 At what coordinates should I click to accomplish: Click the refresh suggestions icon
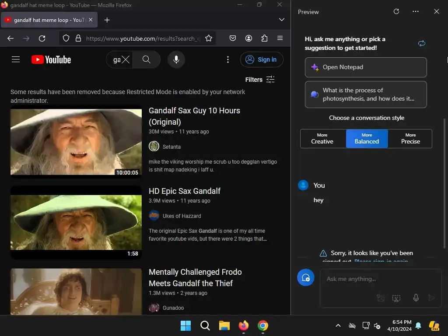422,43
